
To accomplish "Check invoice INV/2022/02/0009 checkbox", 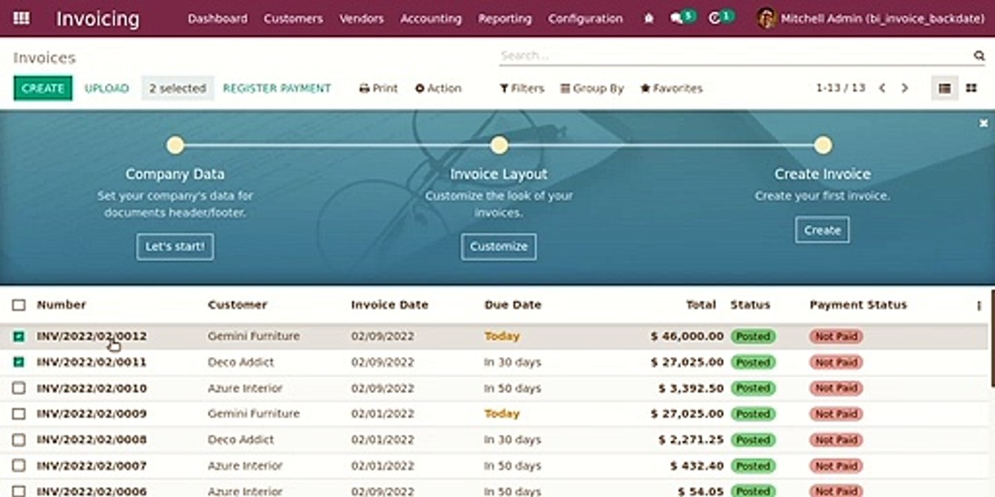I will [19, 414].
